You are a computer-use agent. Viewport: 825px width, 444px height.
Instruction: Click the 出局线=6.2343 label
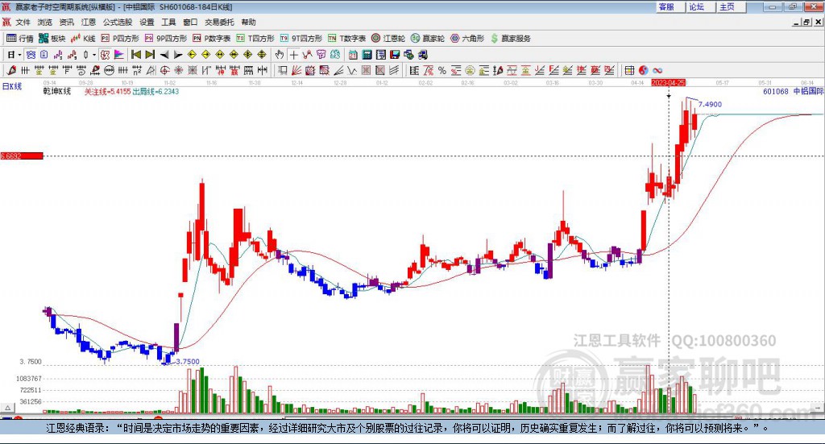point(155,92)
